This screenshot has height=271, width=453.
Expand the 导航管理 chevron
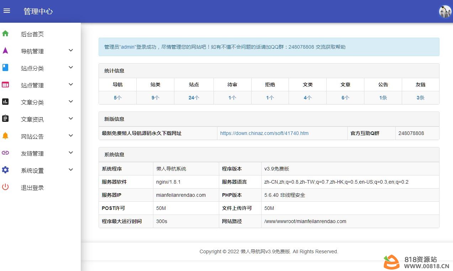[71, 50]
